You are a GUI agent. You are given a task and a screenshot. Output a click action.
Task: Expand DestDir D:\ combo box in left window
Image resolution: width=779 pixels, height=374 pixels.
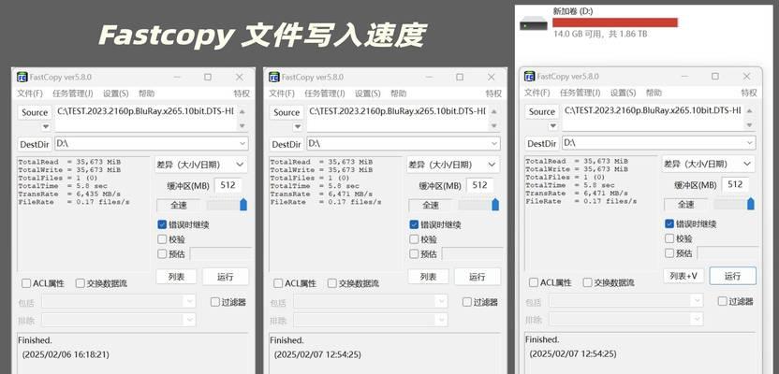point(243,144)
